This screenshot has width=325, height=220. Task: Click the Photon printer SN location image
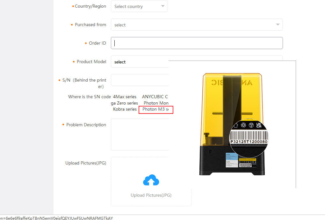(x=232, y=124)
